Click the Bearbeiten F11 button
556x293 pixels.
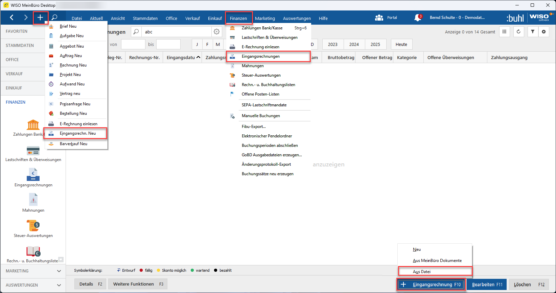[x=487, y=285]
